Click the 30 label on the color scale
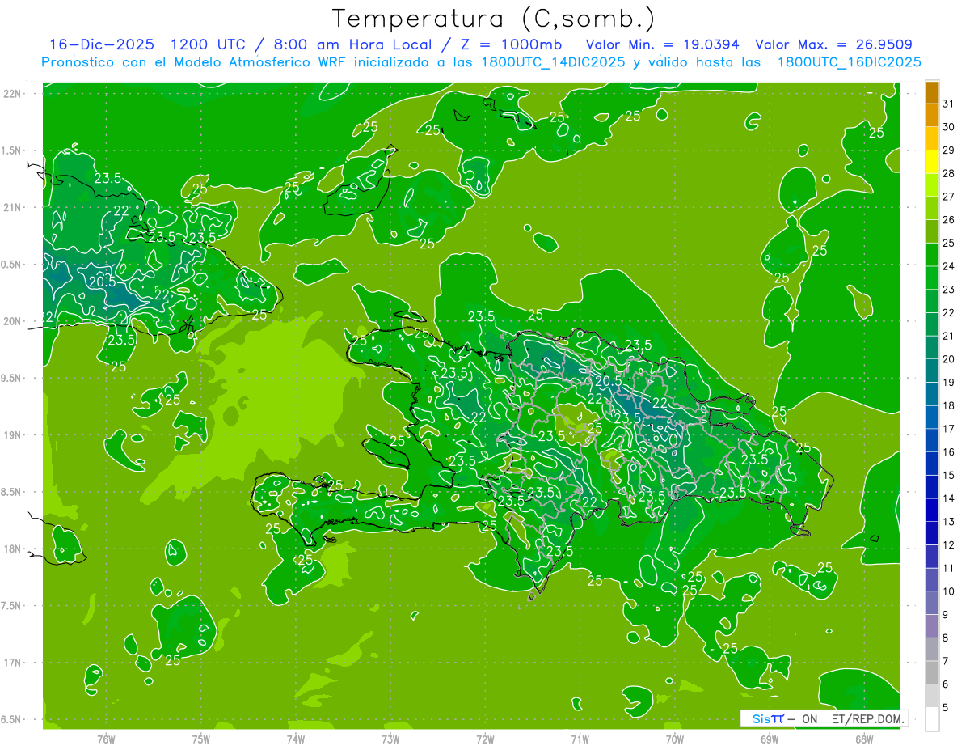 tap(948, 127)
